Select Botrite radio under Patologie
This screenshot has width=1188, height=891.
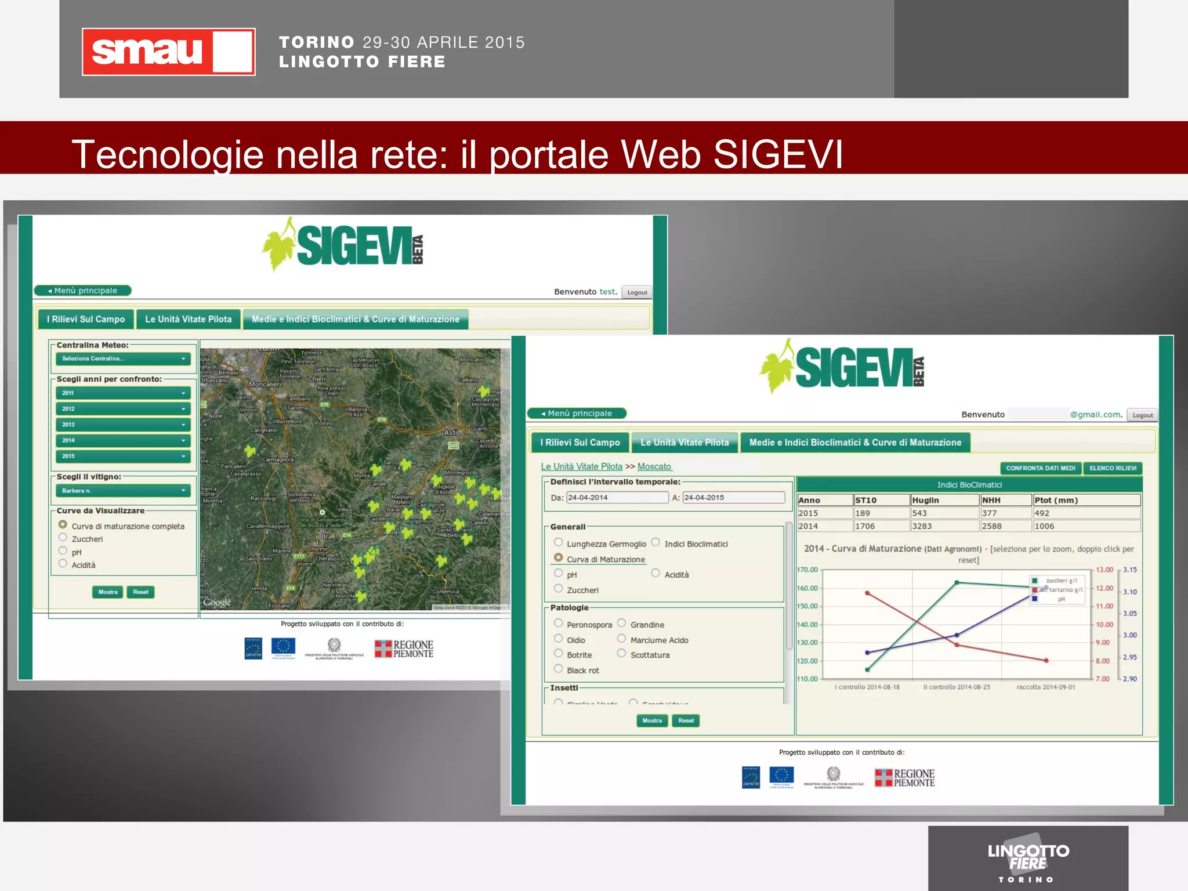point(558,653)
